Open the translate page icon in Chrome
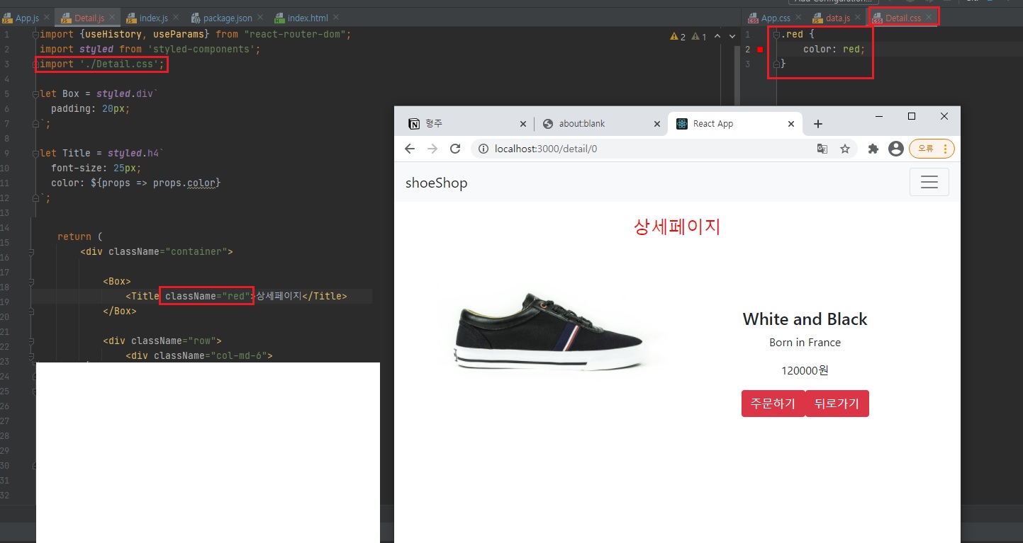The width and height of the screenshot is (1023, 543). click(x=822, y=149)
